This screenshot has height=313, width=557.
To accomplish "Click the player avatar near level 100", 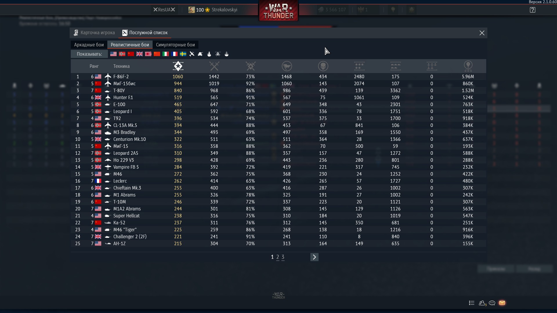I will coord(191,10).
